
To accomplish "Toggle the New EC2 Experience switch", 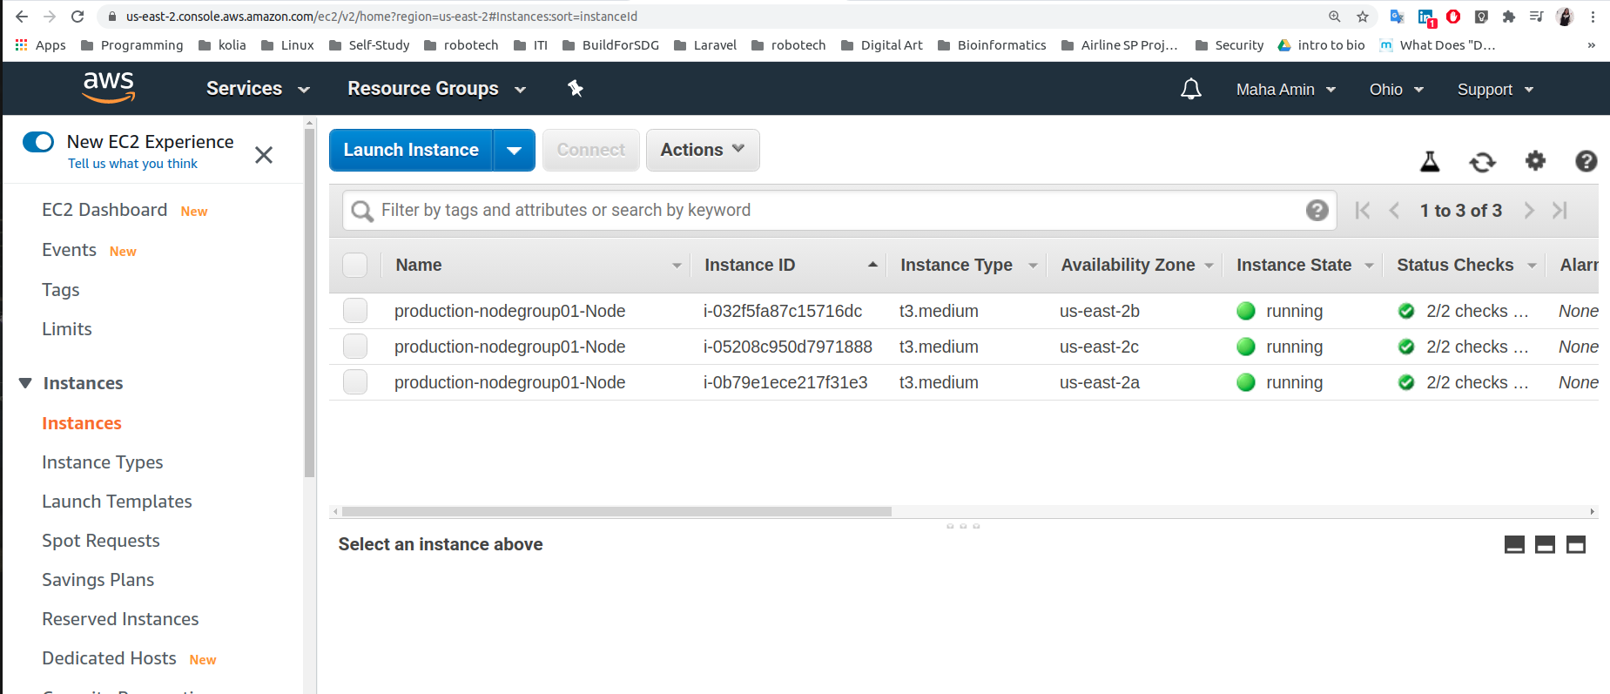I will click(38, 142).
